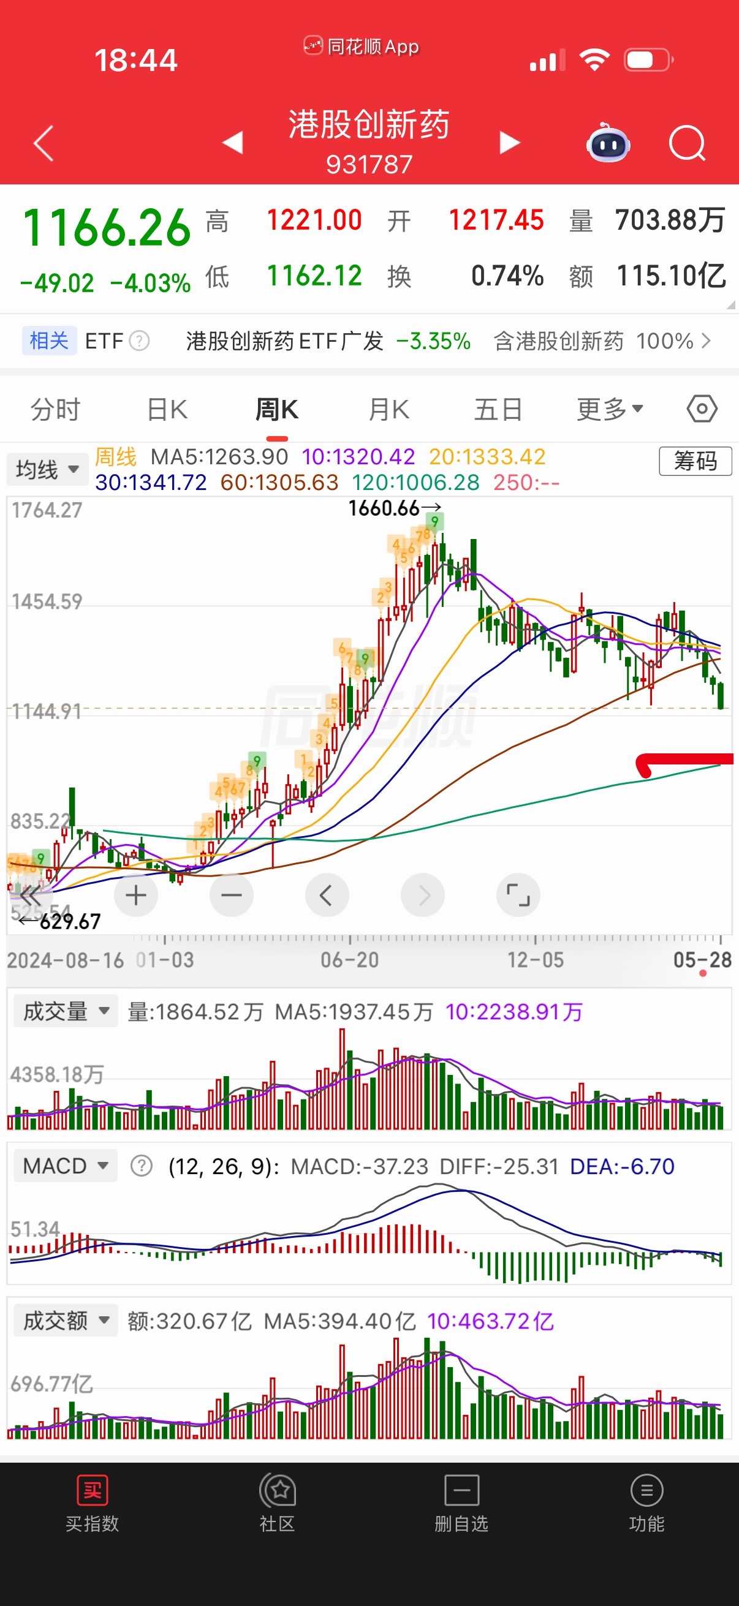Expand the 更多 periods dropdown
The height and width of the screenshot is (1606, 739).
(x=609, y=410)
